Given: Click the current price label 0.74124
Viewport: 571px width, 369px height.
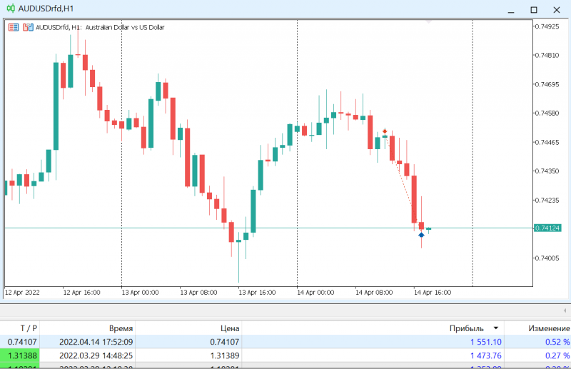Looking at the screenshot, I should [x=547, y=228].
